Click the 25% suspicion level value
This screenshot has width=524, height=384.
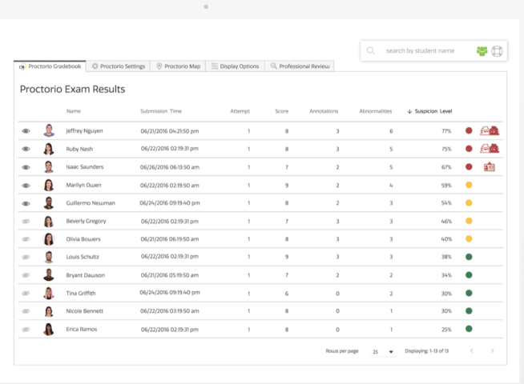446,330
